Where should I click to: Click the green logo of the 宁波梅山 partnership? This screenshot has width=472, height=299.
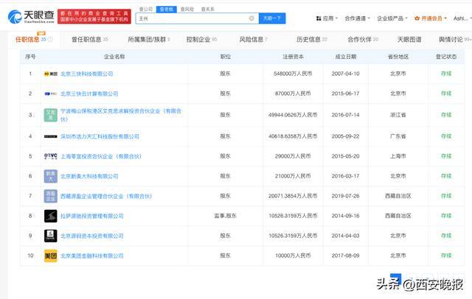pyautogui.click(x=50, y=115)
